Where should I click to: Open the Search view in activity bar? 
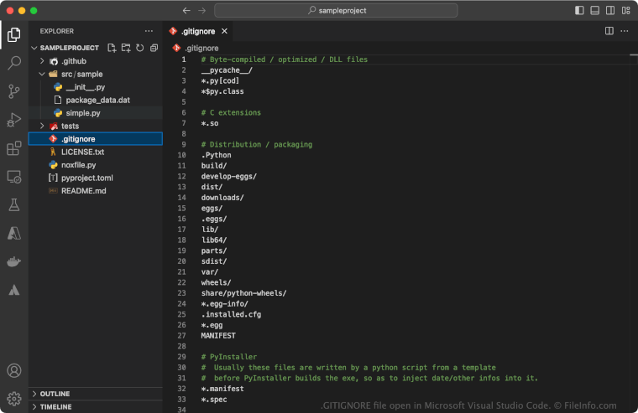coord(14,63)
